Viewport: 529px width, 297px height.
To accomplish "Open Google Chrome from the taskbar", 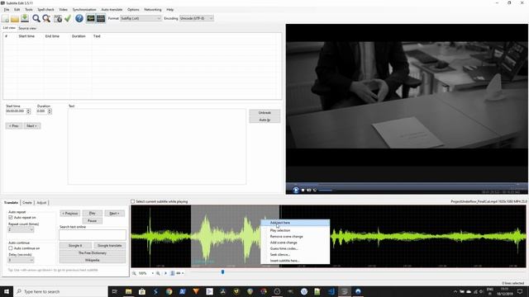I will [169, 291].
